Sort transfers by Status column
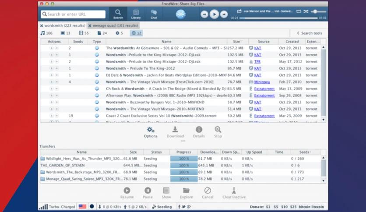Image resolution: width=366 pixels, height=212 pixels. tap(156, 152)
